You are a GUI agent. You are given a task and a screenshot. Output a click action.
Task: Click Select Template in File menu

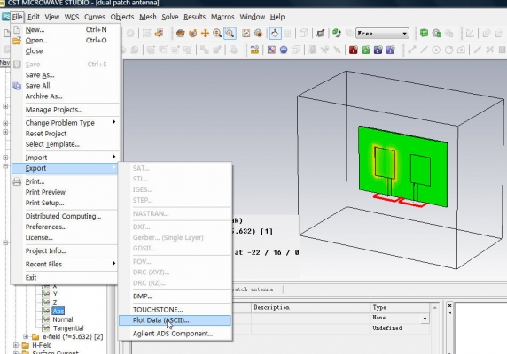pyautogui.click(x=65, y=144)
